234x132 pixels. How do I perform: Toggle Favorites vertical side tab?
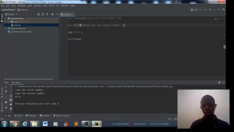click(x=2, y=107)
